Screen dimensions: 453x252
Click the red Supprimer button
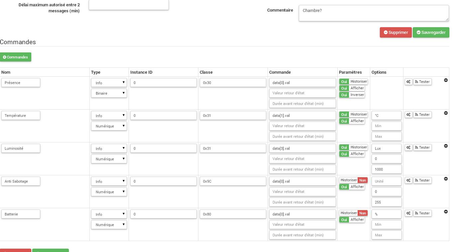click(396, 33)
